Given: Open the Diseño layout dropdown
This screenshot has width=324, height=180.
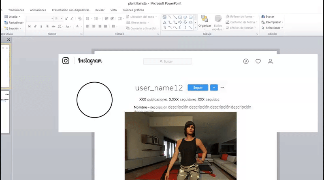Looking at the screenshot, I should click(x=12, y=17).
